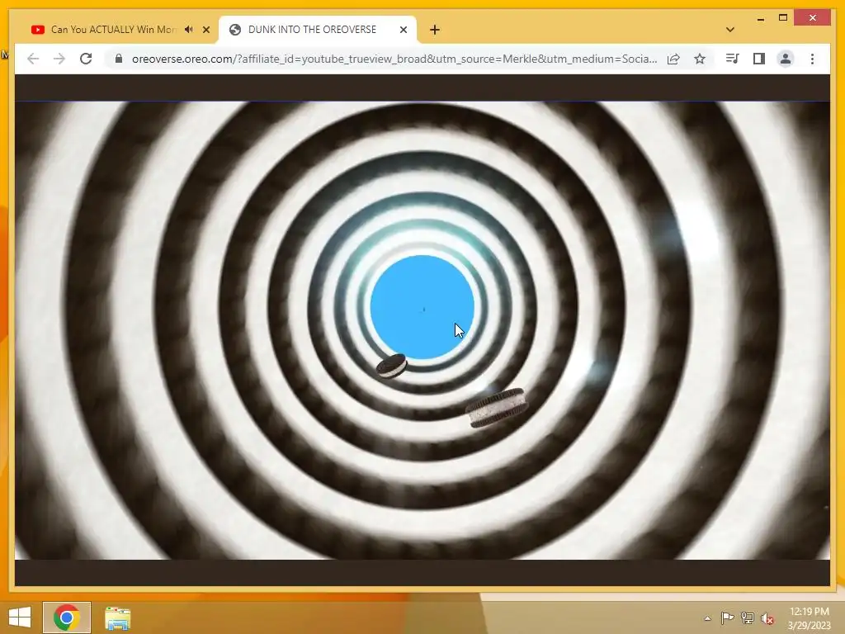The height and width of the screenshot is (634, 845).
Task: Open a new tab
Action: click(435, 30)
